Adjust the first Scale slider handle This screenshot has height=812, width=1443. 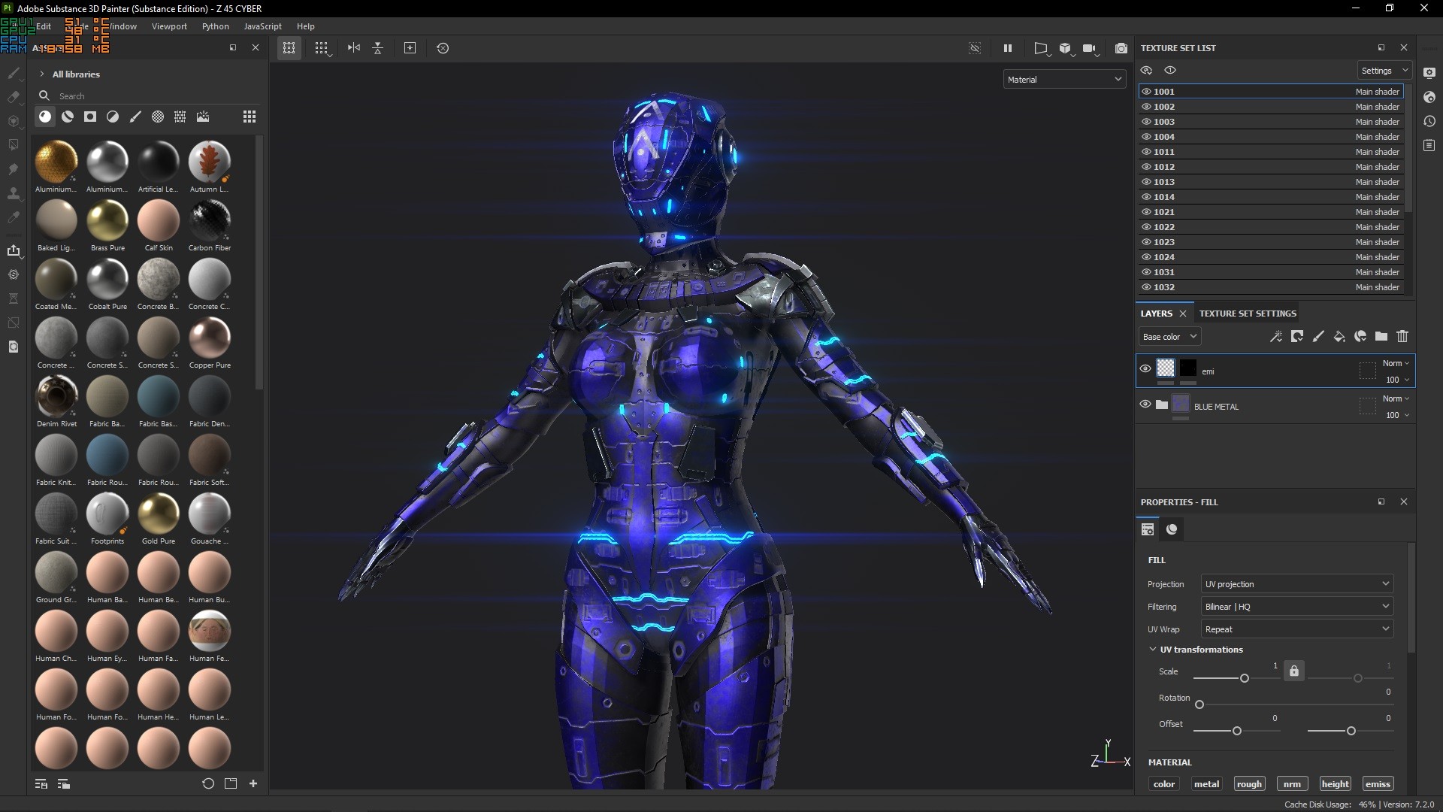(x=1245, y=678)
